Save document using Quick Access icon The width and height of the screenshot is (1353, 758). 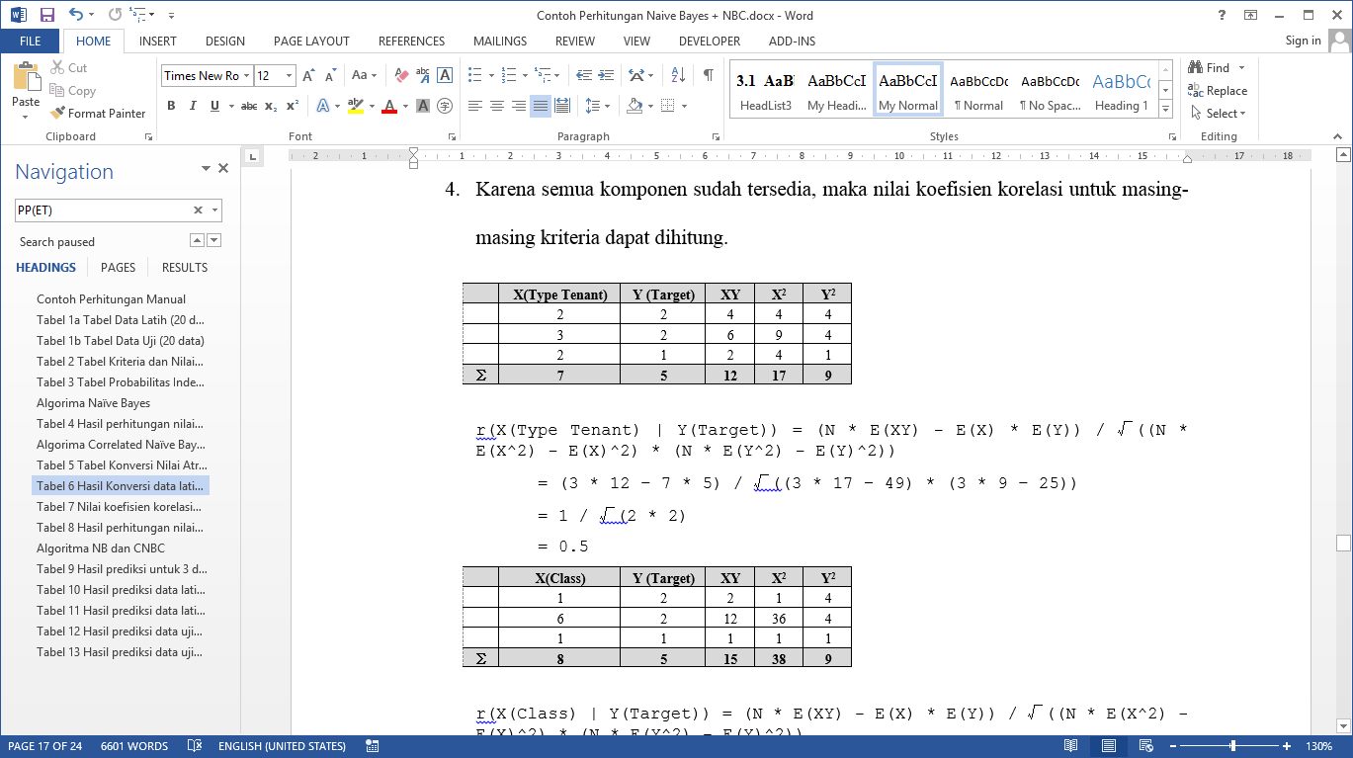point(46,15)
